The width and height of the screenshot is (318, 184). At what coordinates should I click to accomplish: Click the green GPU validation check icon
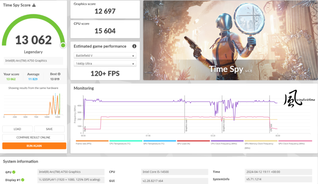[14, 172]
